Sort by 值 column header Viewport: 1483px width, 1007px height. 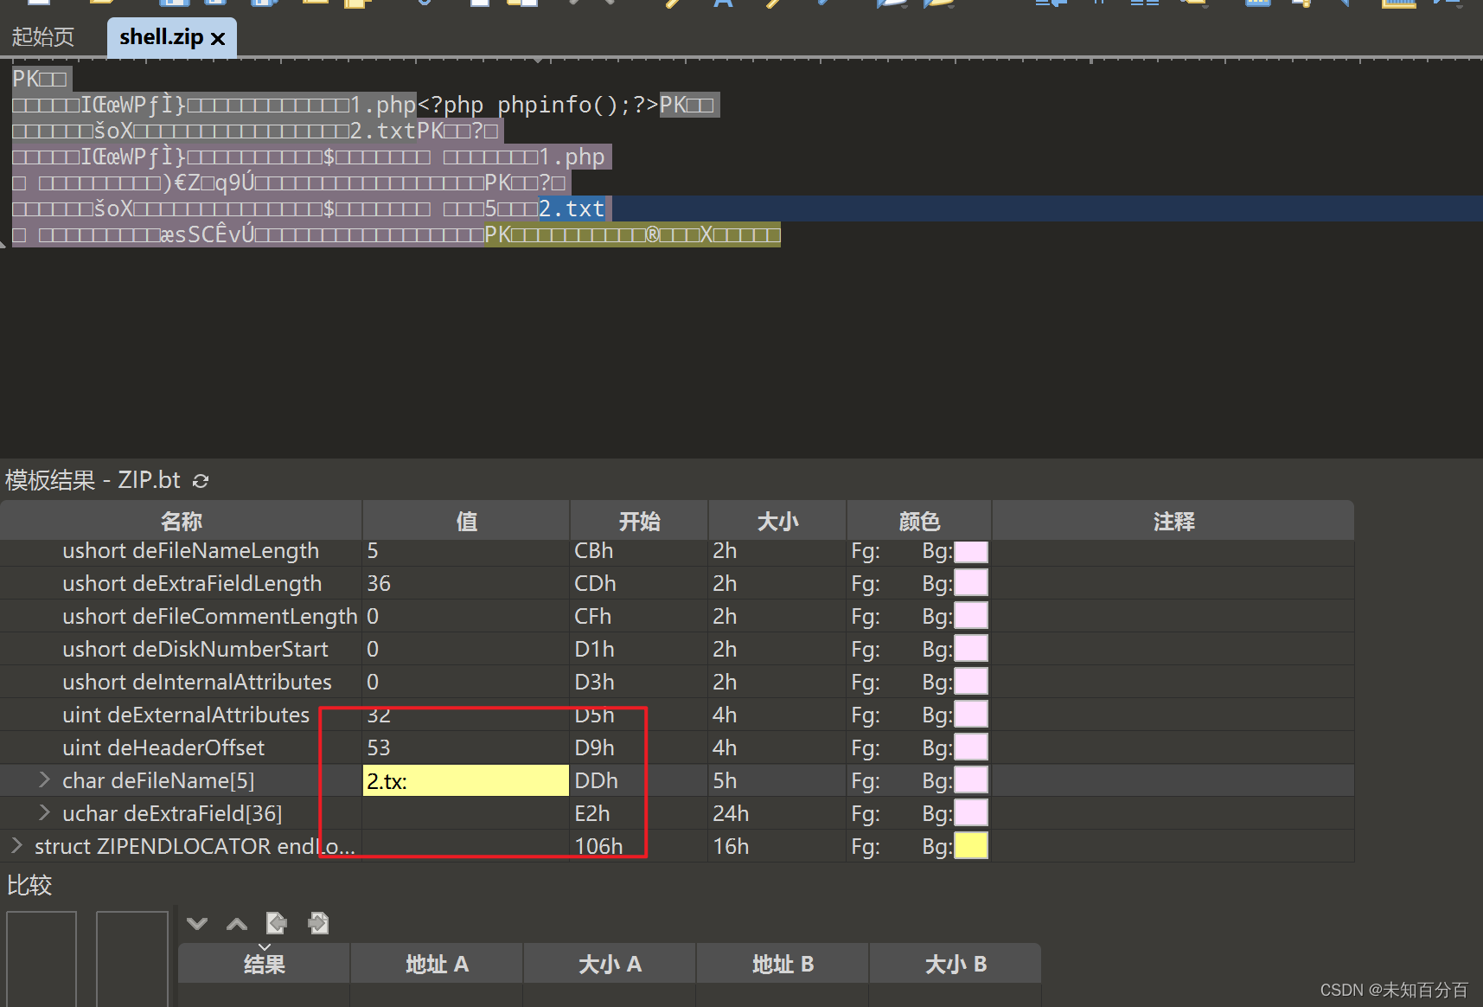coord(466,521)
